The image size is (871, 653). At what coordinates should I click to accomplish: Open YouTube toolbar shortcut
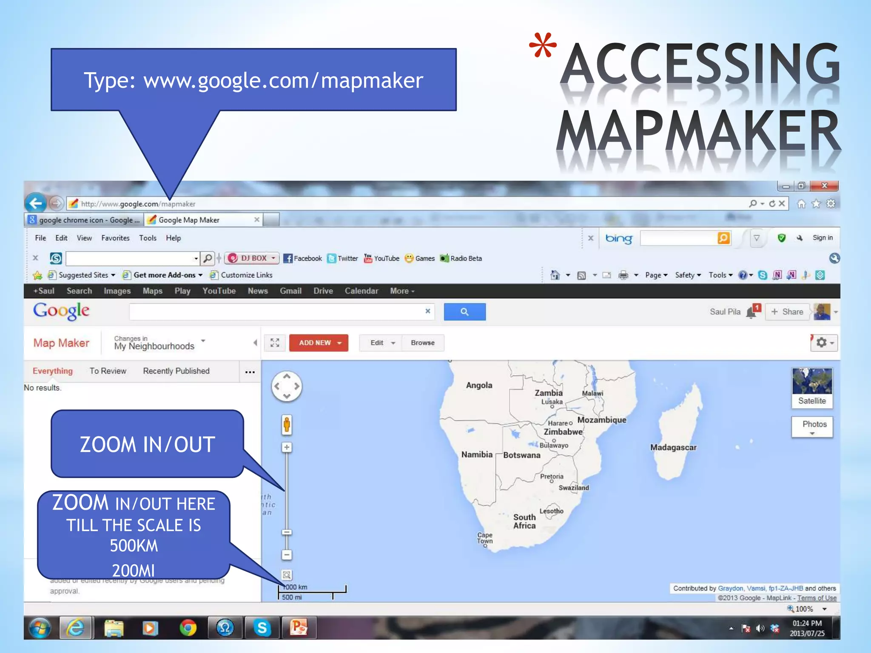click(381, 258)
